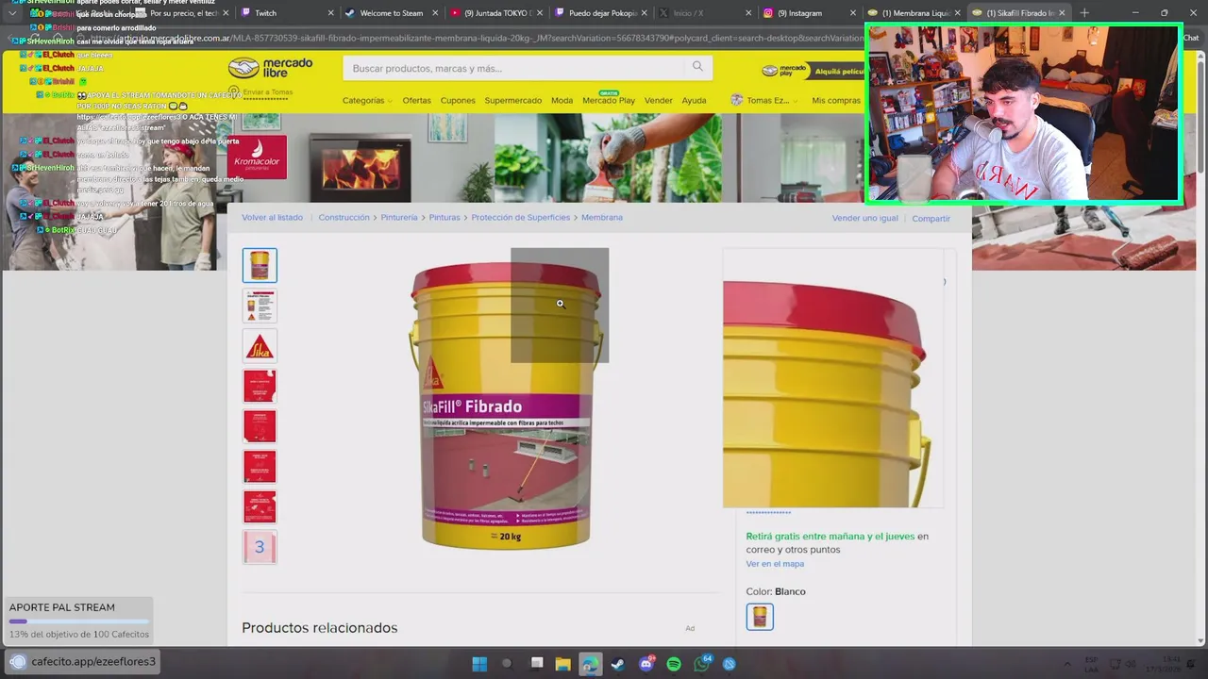Viewport: 1208px width, 679px height.
Task: Close the Twitch tab
Action: [x=331, y=13]
